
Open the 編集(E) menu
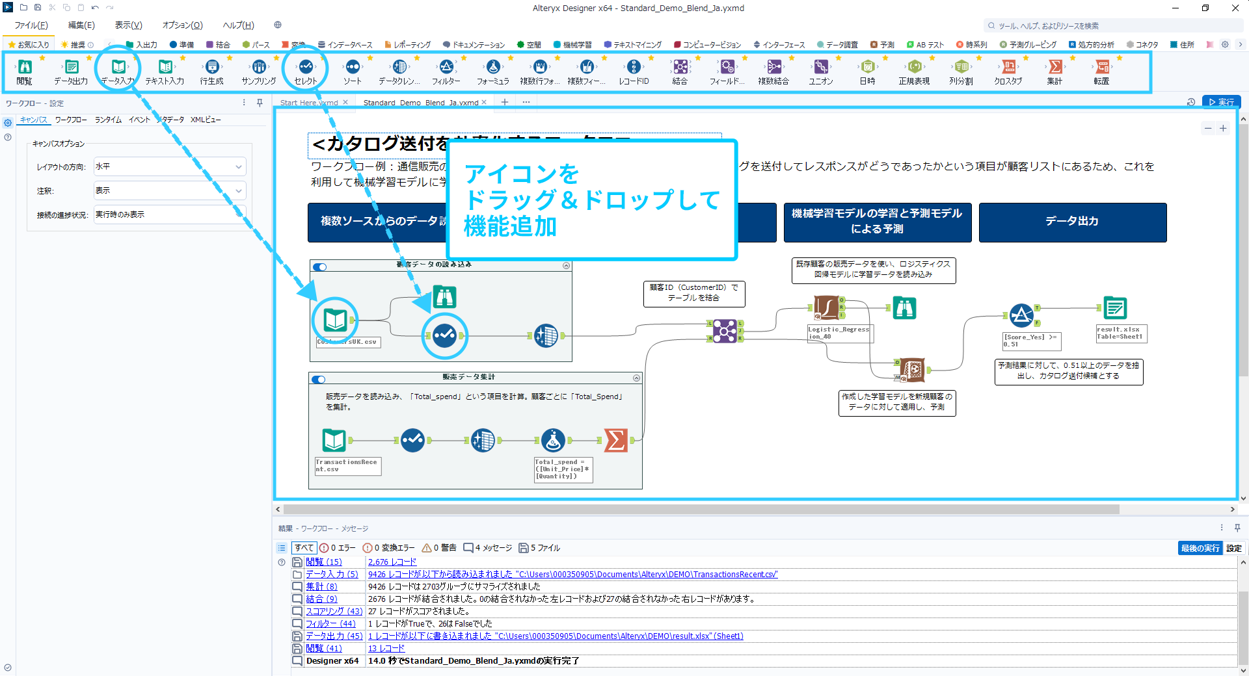(81, 25)
